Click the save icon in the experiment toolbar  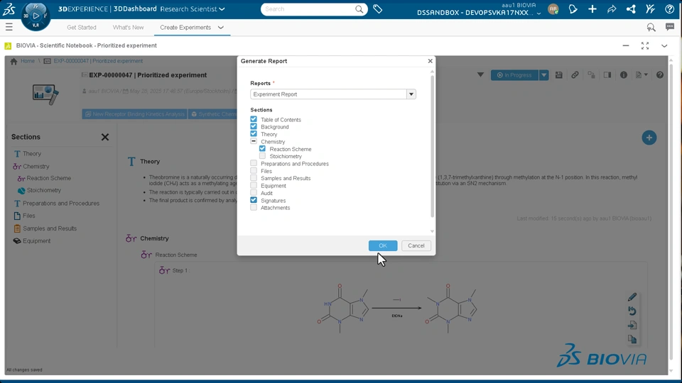point(558,75)
